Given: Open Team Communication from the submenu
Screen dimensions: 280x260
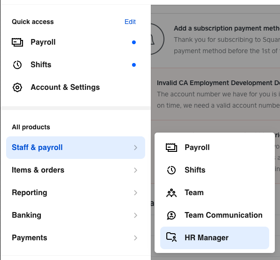Looking at the screenshot, I should coord(215,215).
